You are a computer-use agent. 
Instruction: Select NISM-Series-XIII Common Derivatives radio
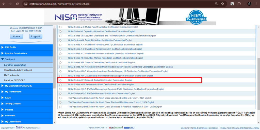coord(60,63)
